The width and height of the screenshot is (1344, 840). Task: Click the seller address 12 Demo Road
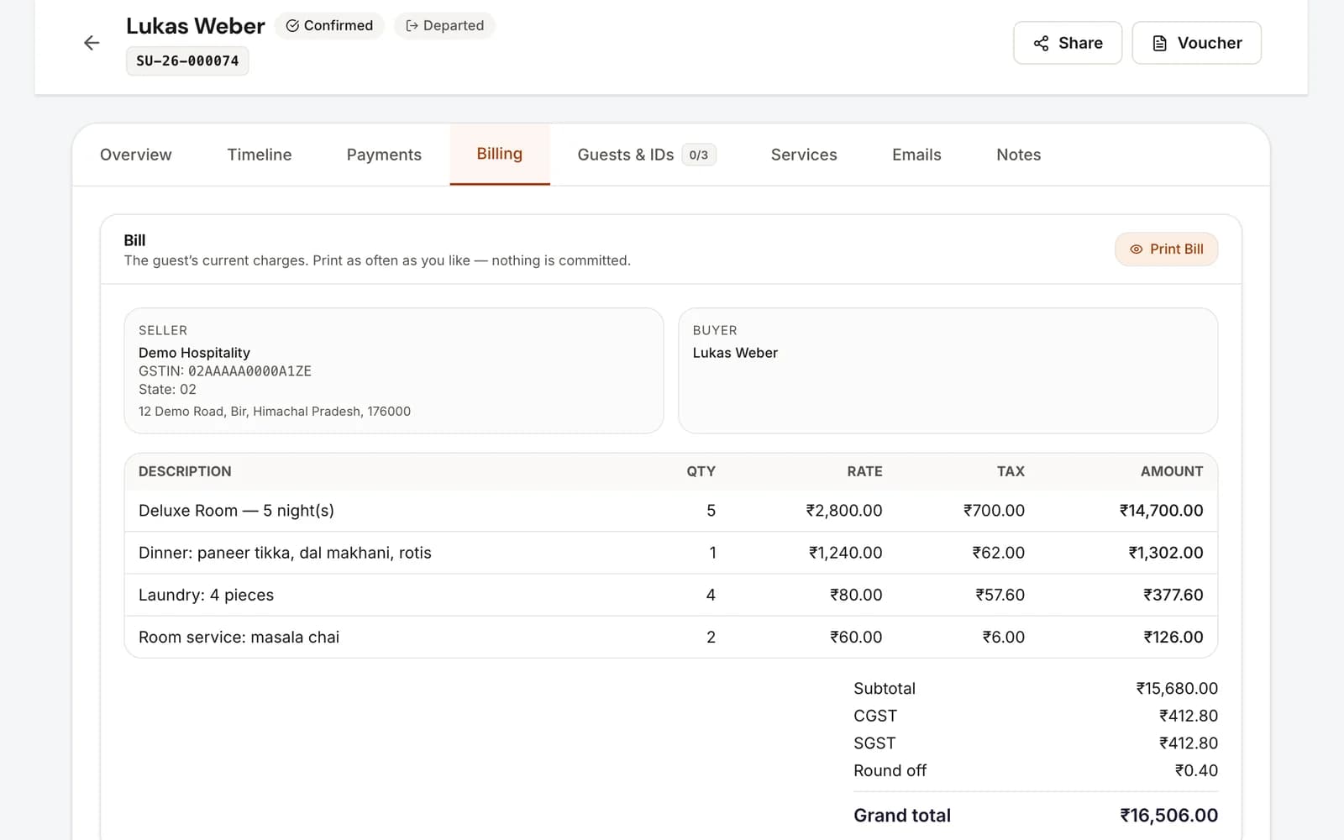(x=275, y=412)
